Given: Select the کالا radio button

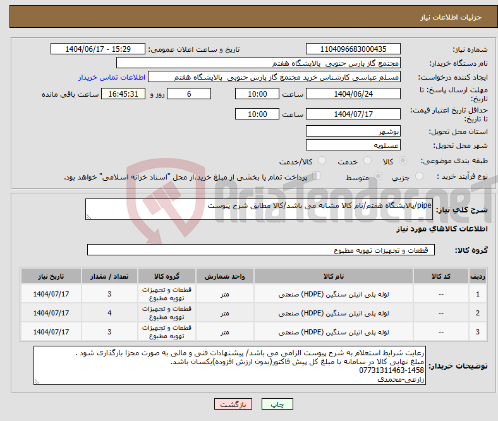Looking at the screenshot, I should pos(404,162).
